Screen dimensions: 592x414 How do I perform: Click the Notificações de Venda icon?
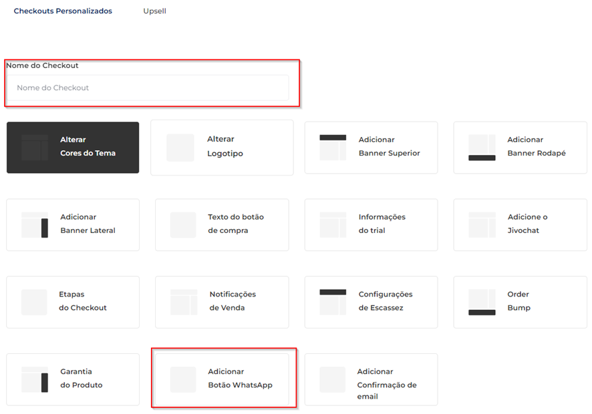[184, 302]
